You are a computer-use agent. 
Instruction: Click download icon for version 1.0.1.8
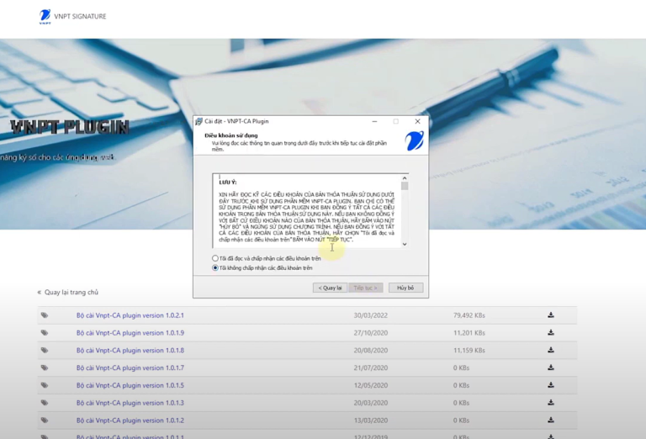click(551, 350)
